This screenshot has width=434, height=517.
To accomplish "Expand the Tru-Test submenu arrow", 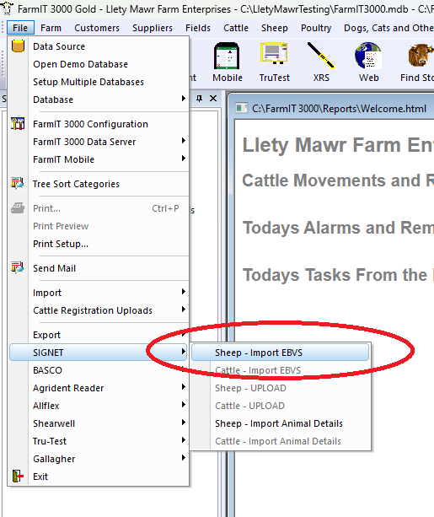I will click(x=184, y=440).
